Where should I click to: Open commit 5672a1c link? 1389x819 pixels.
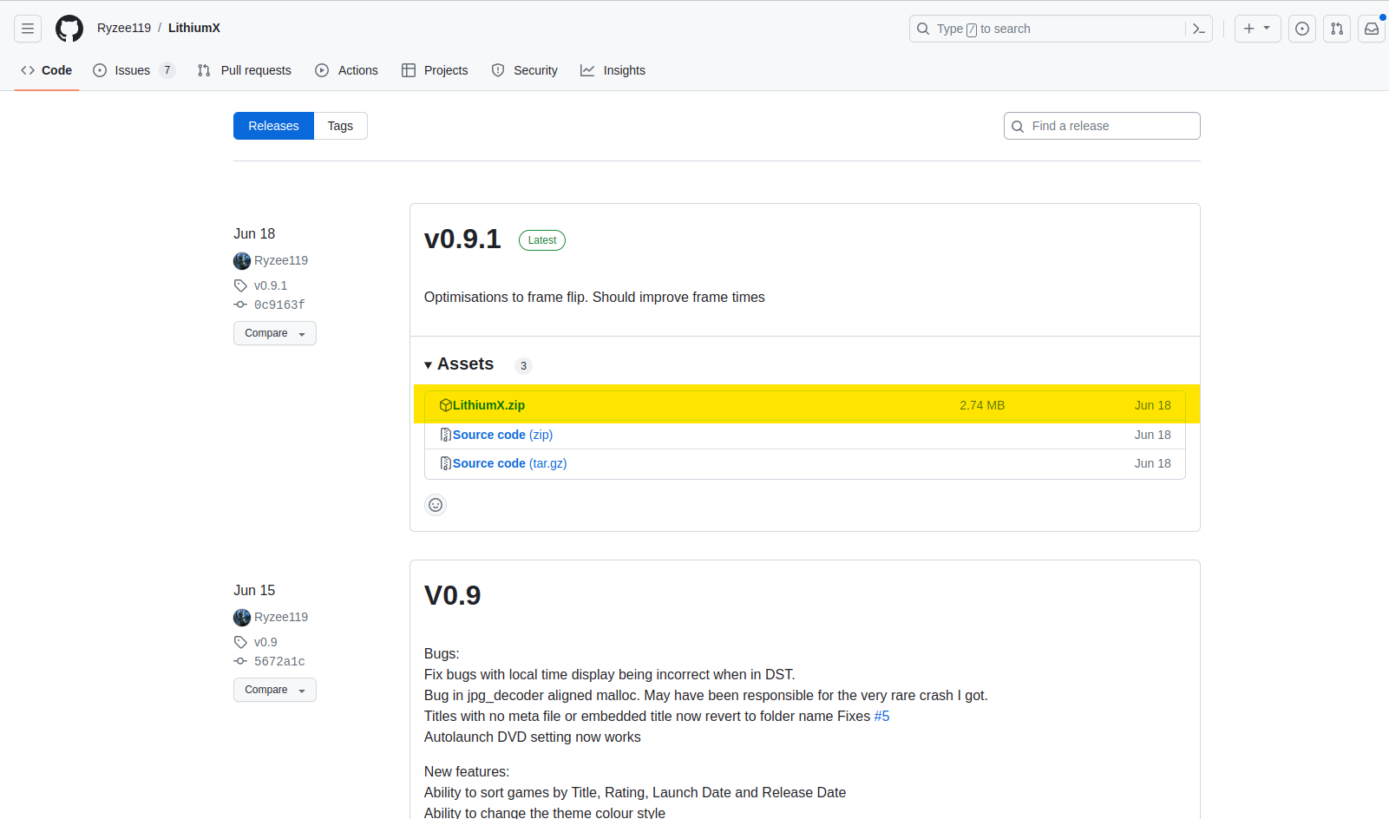tap(279, 661)
